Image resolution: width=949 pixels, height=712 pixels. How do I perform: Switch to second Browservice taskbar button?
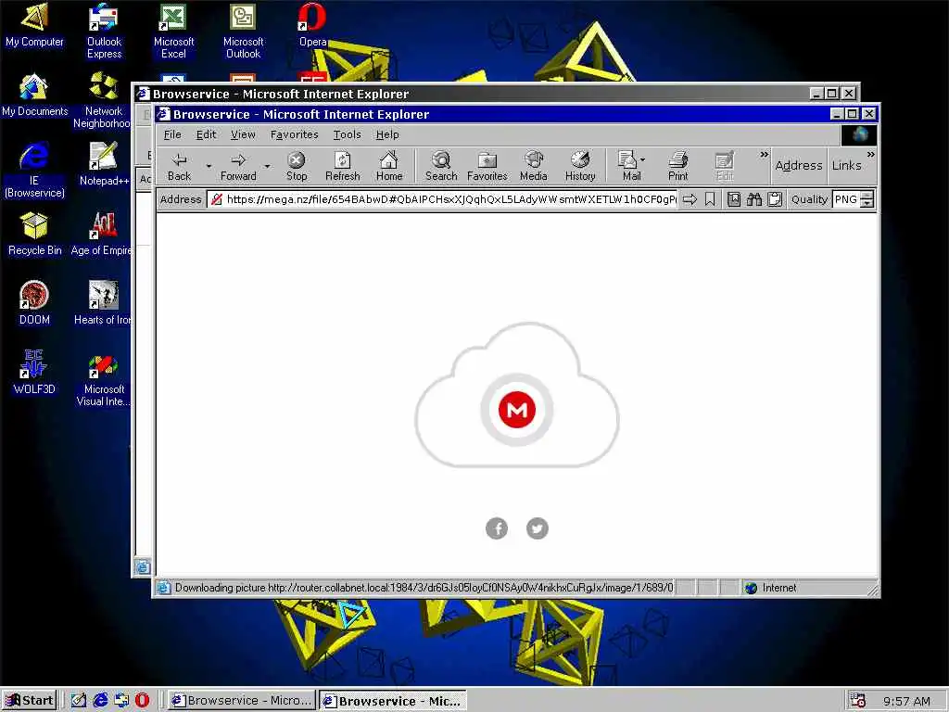(x=393, y=701)
